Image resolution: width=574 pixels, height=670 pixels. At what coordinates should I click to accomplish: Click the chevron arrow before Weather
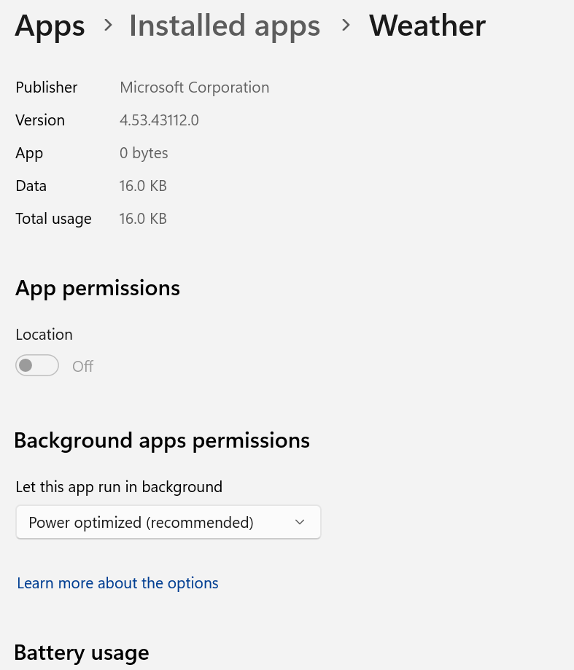[346, 26]
